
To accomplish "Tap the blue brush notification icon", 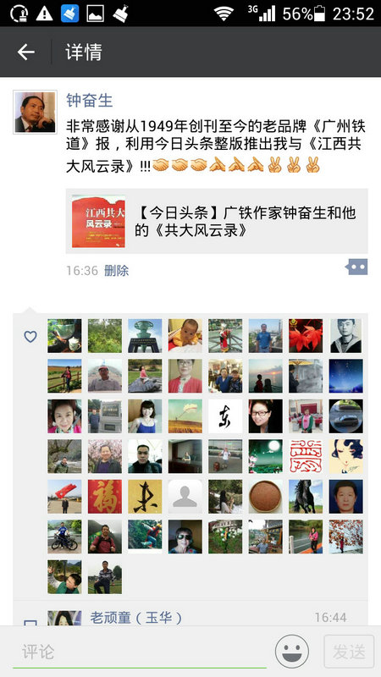I will (69, 14).
